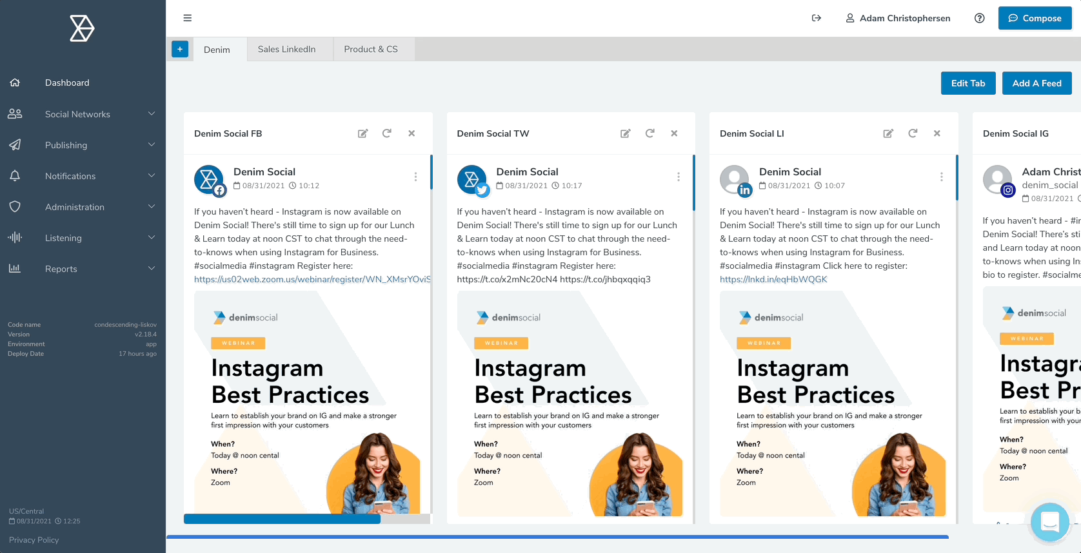Image resolution: width=1081 pixels, height=553 pixels.
Task: Open the chat support bubble
Action: pyautogui.click(x=1050, y=522)
